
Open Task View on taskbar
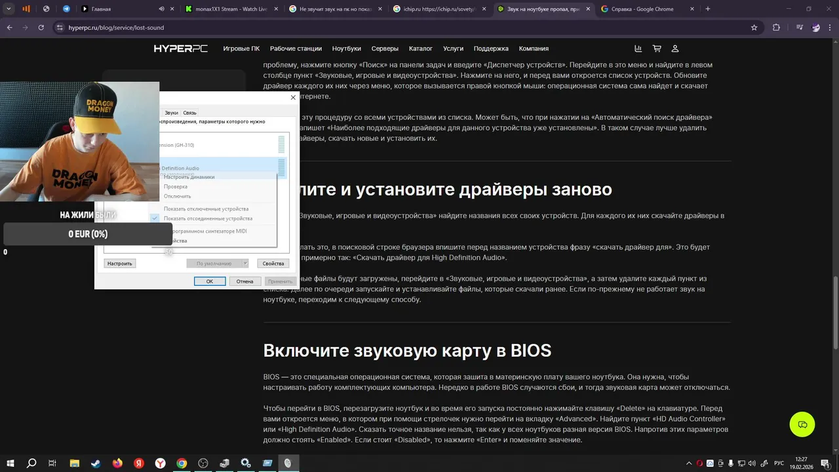point(52,463)
